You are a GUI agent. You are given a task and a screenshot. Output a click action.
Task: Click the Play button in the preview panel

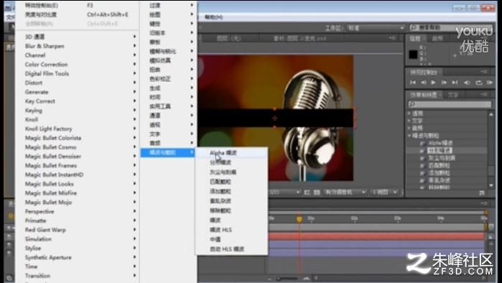(433, 83)
